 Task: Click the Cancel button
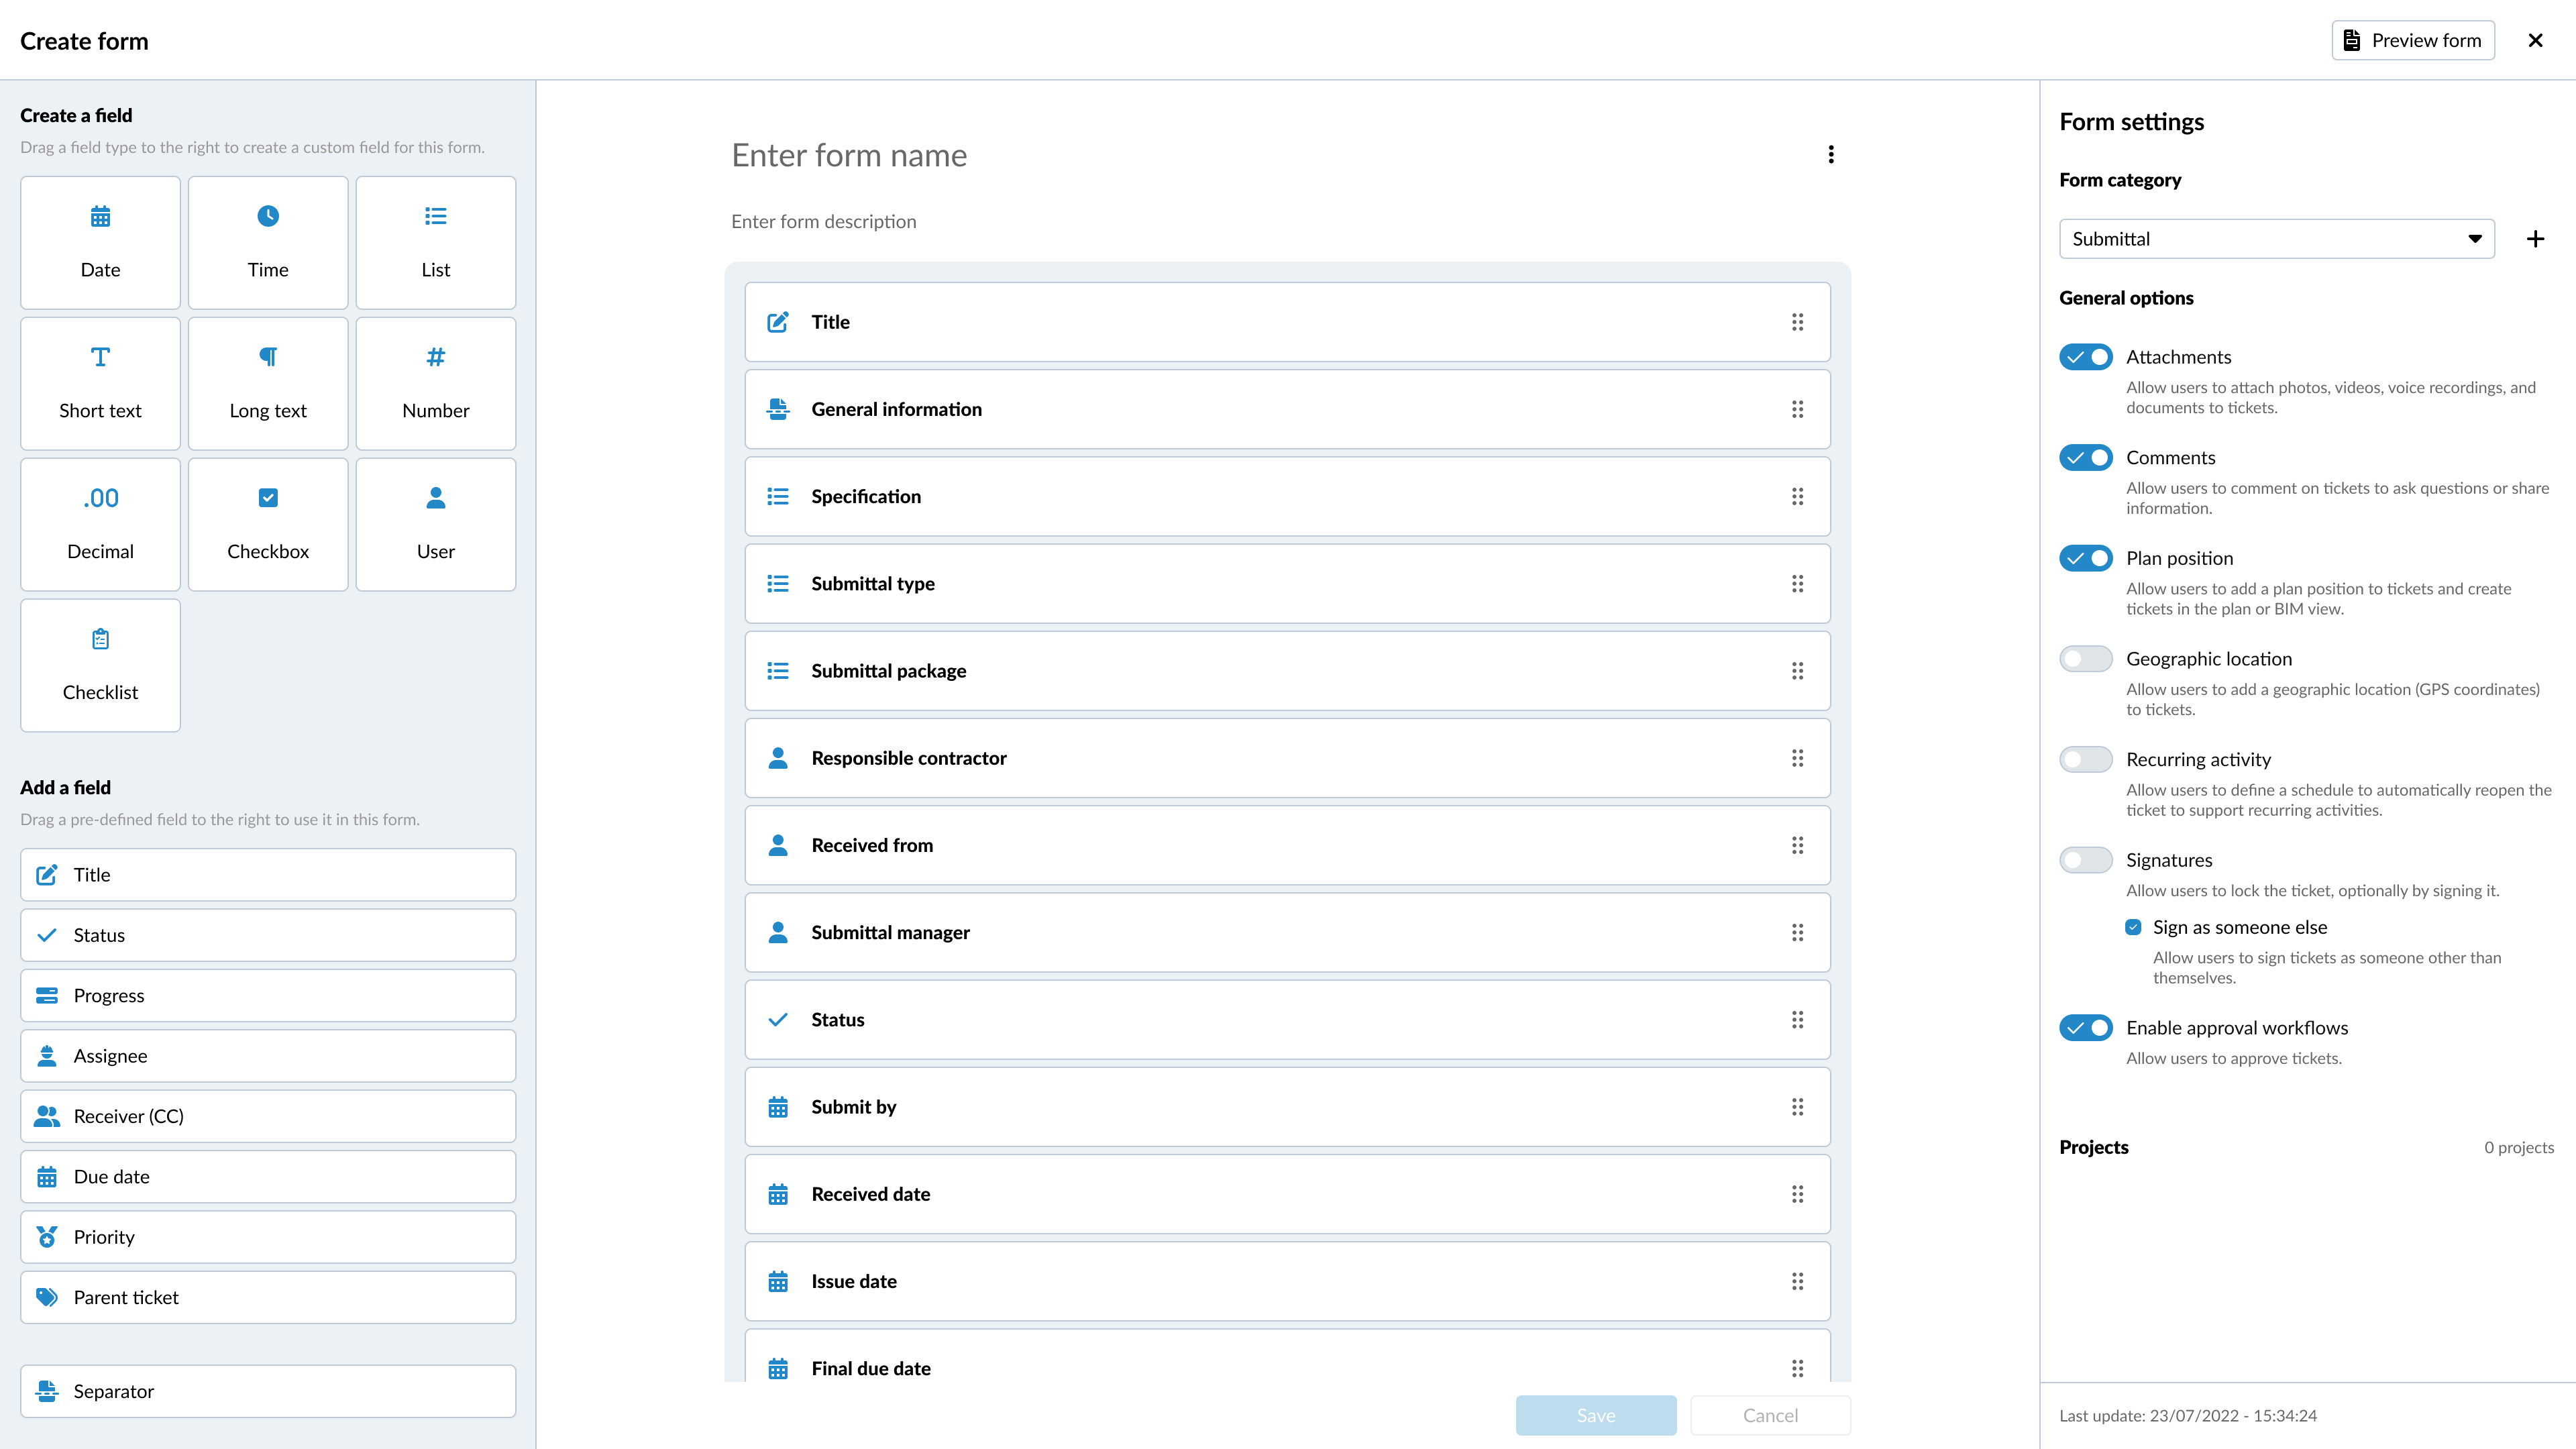pyautogui.click(x=1770, y=1415)
